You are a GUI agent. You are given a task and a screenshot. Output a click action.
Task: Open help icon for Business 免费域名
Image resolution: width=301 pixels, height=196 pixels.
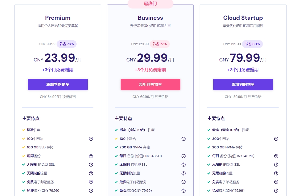point(184,191)
